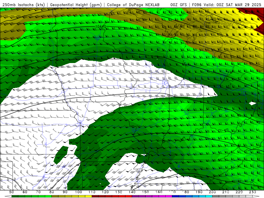Screen dimensions: 264x198
Task: Click the 140 label on the color scale
Action: (132, 192)
